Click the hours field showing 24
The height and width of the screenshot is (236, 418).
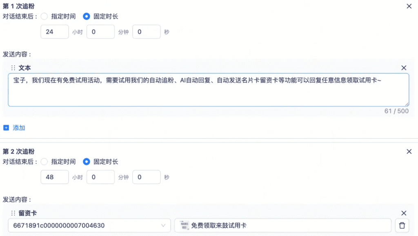tap(54, 32)
